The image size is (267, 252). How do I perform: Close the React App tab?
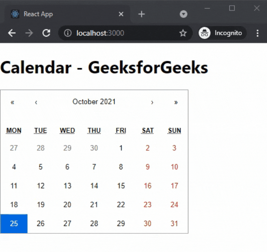point(121,14)
